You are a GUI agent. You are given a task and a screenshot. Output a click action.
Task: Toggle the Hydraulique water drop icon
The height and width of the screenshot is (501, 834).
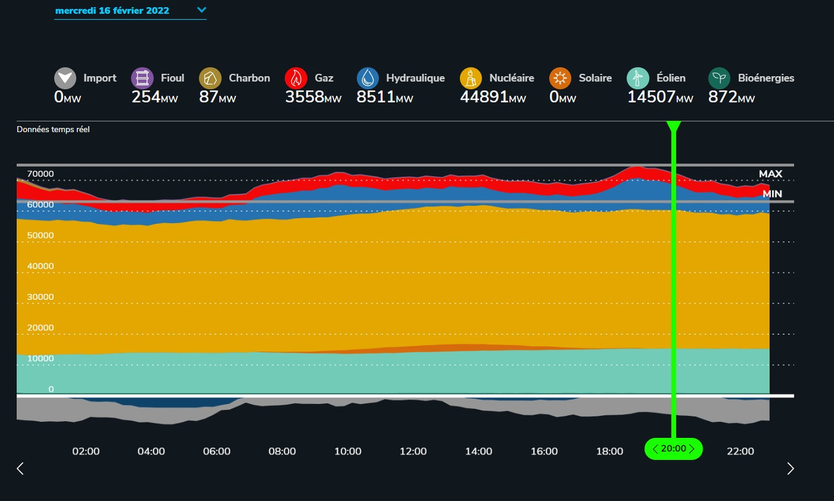coord(368,79)
